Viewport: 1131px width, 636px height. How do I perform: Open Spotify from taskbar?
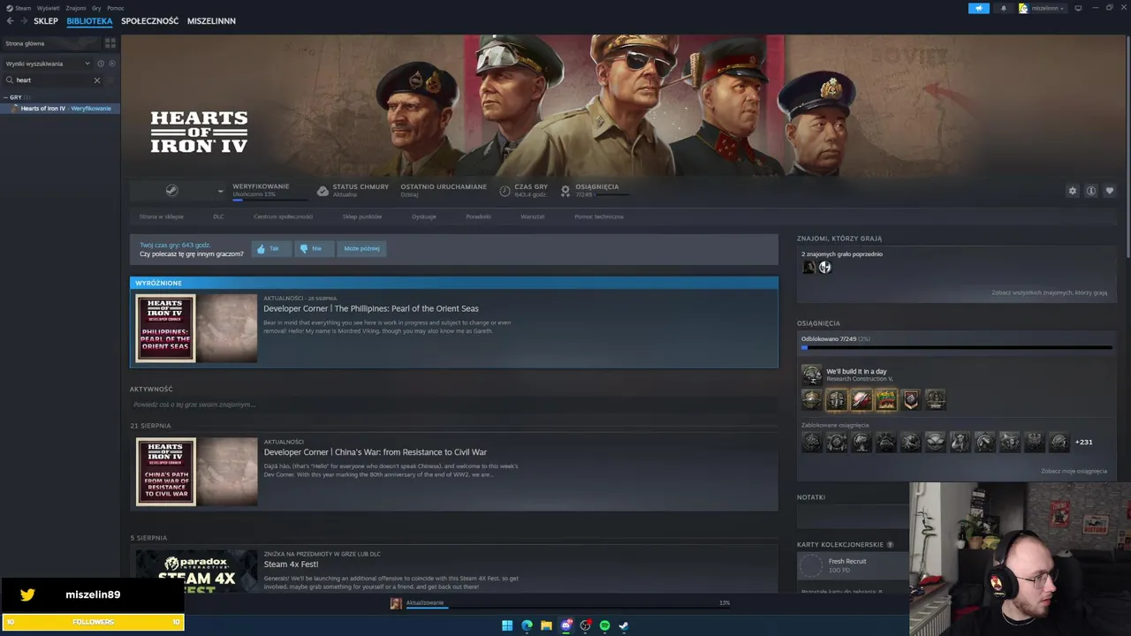[x=604, y=625]
